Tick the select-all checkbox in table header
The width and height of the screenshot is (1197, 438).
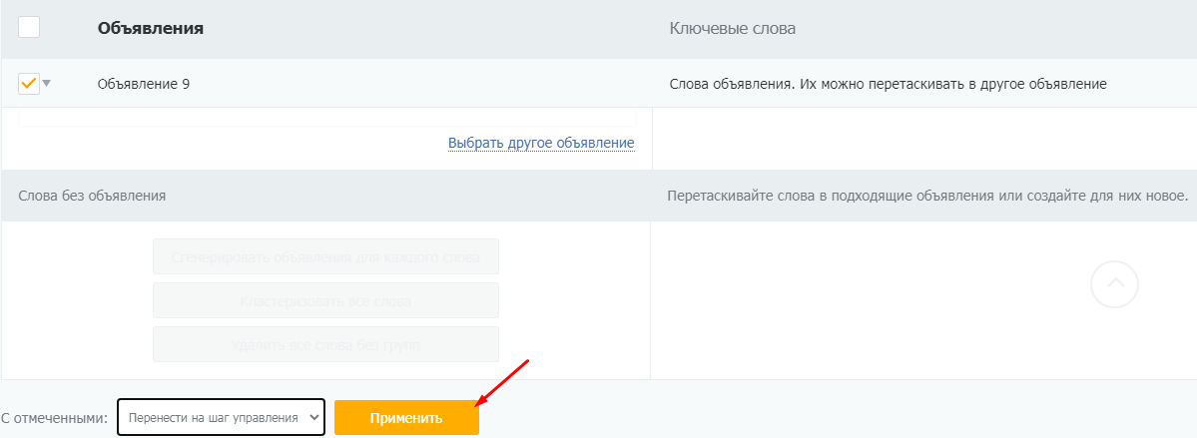pyautogui.click(x=29, y=28)
